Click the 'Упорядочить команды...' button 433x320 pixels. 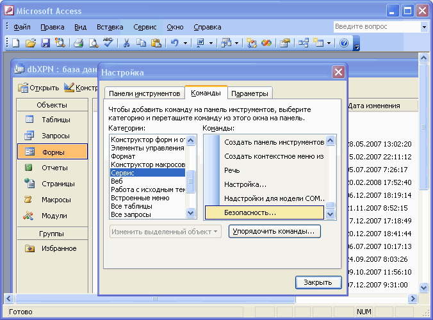click(x=275, y=231)
